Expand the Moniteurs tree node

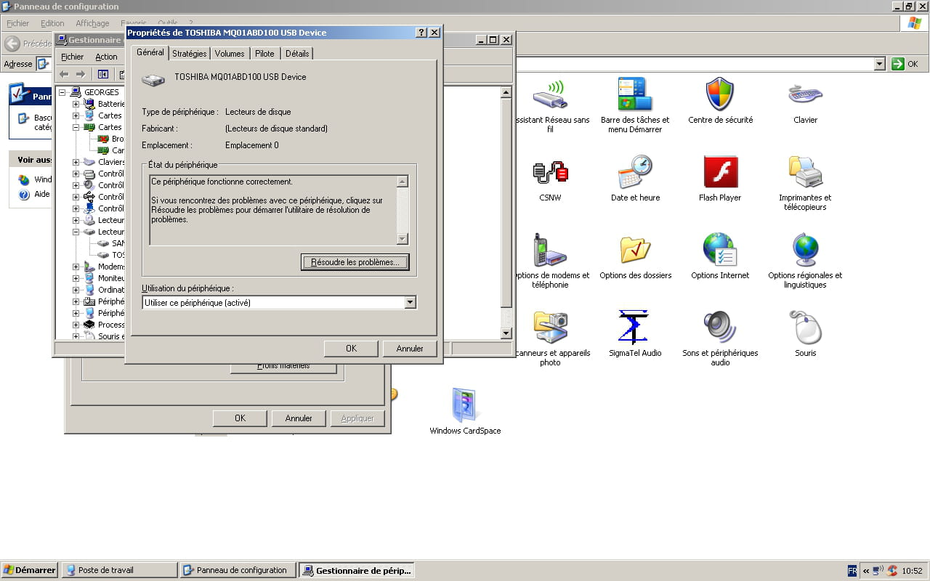(x=76, y=279)
